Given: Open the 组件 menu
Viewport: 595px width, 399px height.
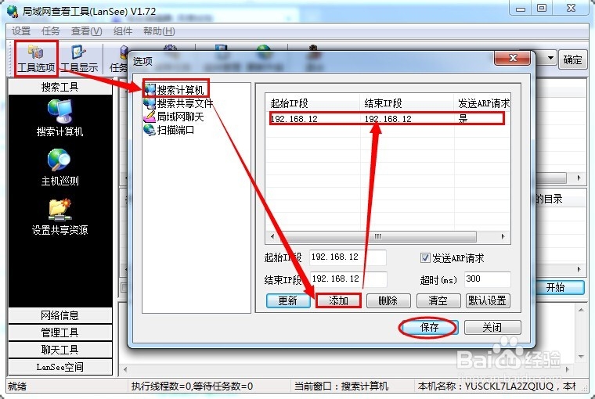Looking at the screenshot, I should point(123,31).
